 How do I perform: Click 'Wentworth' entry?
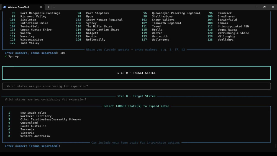click(x=160, y=36)
